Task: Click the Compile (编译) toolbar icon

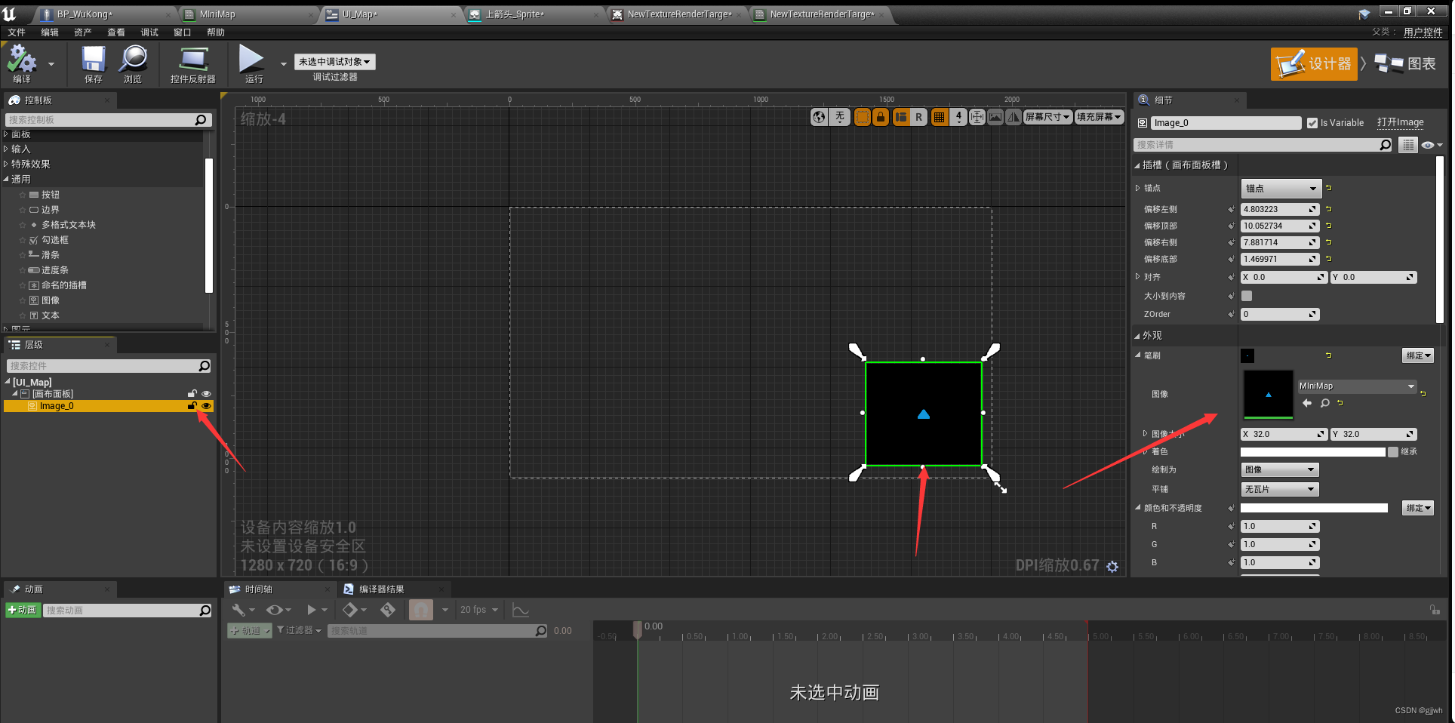Action: point(23,63)
